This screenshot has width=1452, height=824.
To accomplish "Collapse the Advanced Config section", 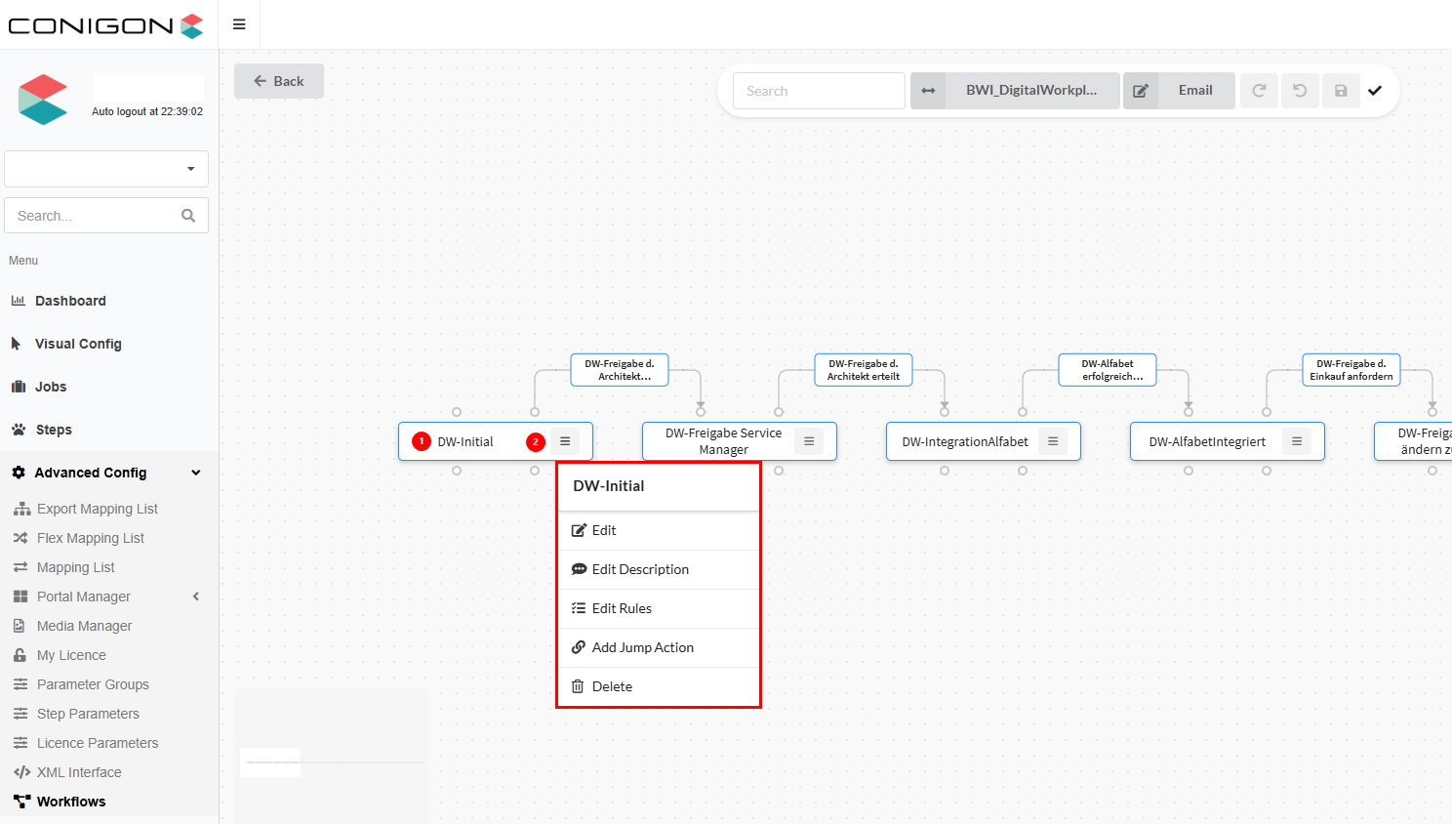I will tap(196, 473).
